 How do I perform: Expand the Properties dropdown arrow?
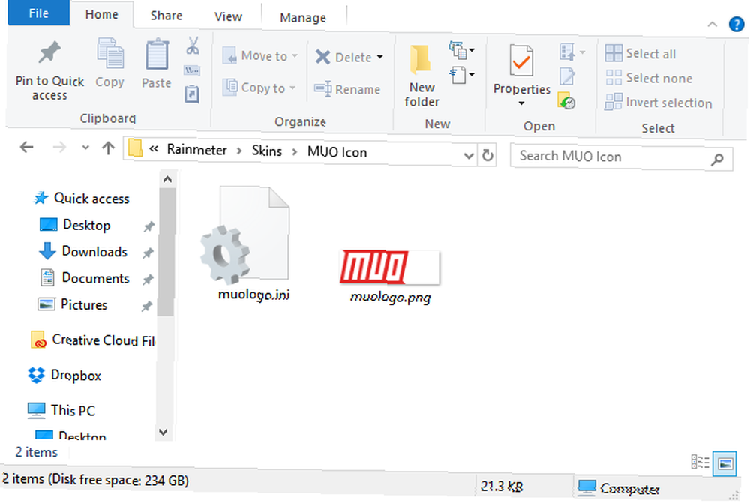tap(521, 103)
